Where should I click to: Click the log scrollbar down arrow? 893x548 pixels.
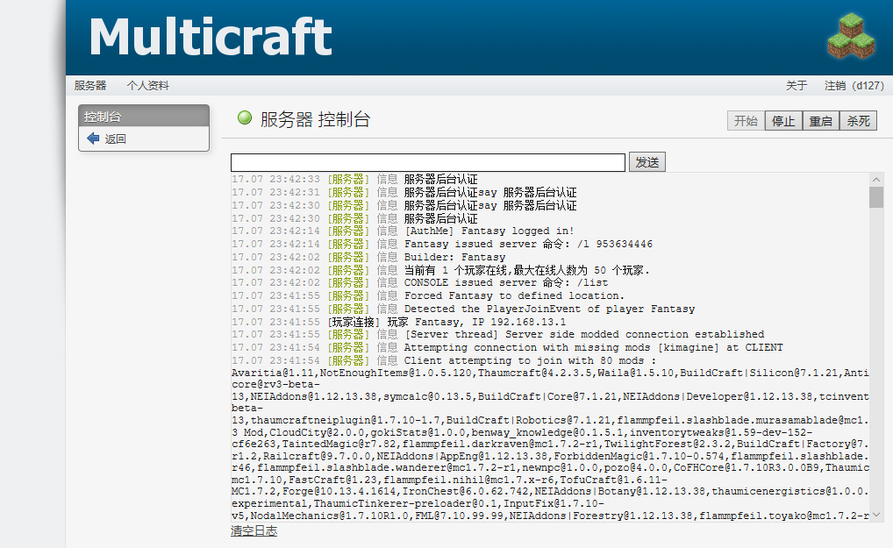point(876,515)
